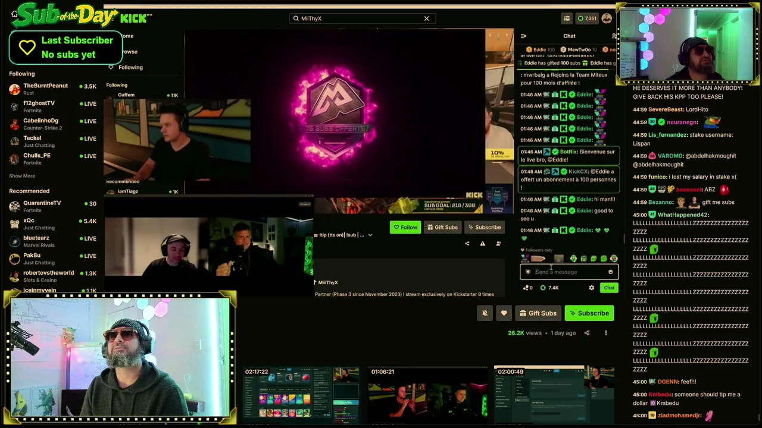Image resolution: width=762 pixels, height=428 pixels.
Task: Click Subscribe beside the Follow button
Action: 484,227
